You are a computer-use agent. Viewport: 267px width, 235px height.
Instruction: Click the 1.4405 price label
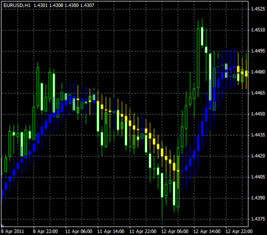point(258,177)
